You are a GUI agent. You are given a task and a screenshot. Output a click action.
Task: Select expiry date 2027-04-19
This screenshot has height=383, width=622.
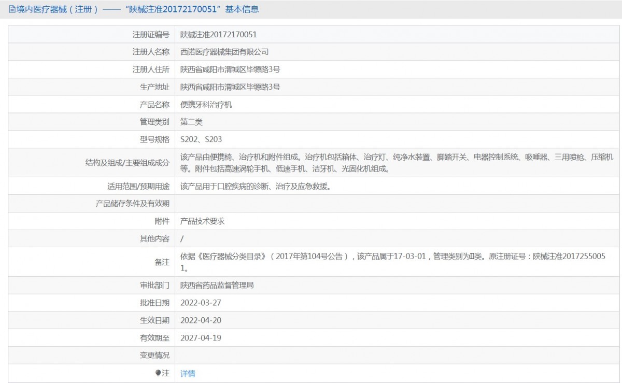point(201,338)
